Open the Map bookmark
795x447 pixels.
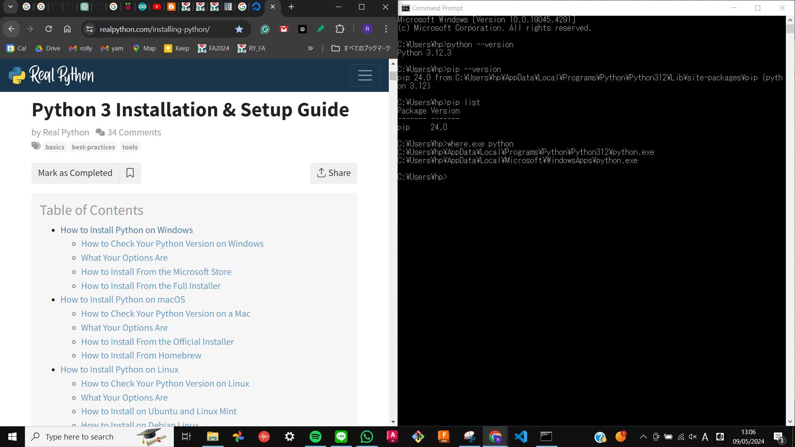(x=144, y=48)
